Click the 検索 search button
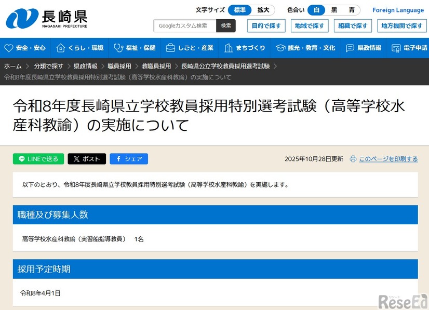429x310 pixels. [x=226, y=25]
